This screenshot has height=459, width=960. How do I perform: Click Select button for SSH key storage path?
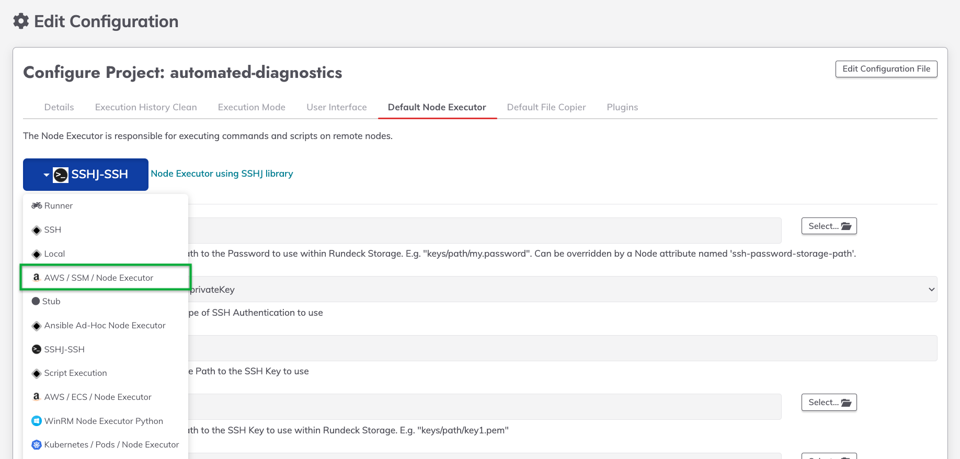click(829, 402)
